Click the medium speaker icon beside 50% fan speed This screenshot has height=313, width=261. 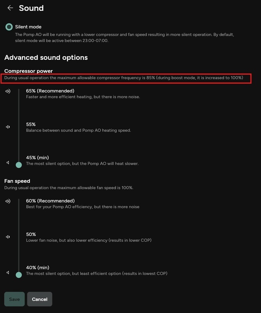pyautogui.click(x=8, y=237)
